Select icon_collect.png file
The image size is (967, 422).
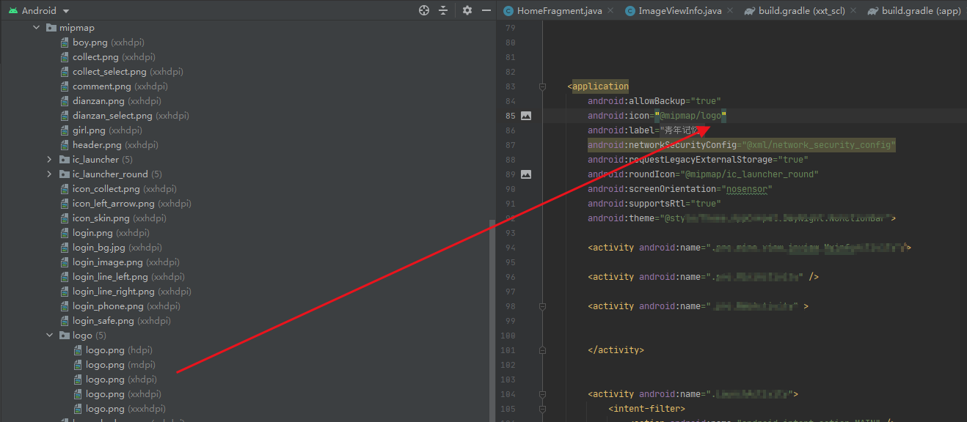click(x=125, y=189)
